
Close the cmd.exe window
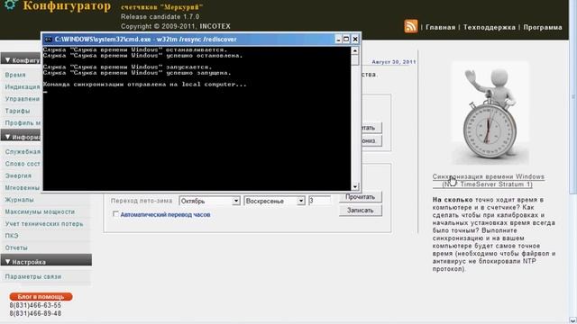(x=355, y=39)
